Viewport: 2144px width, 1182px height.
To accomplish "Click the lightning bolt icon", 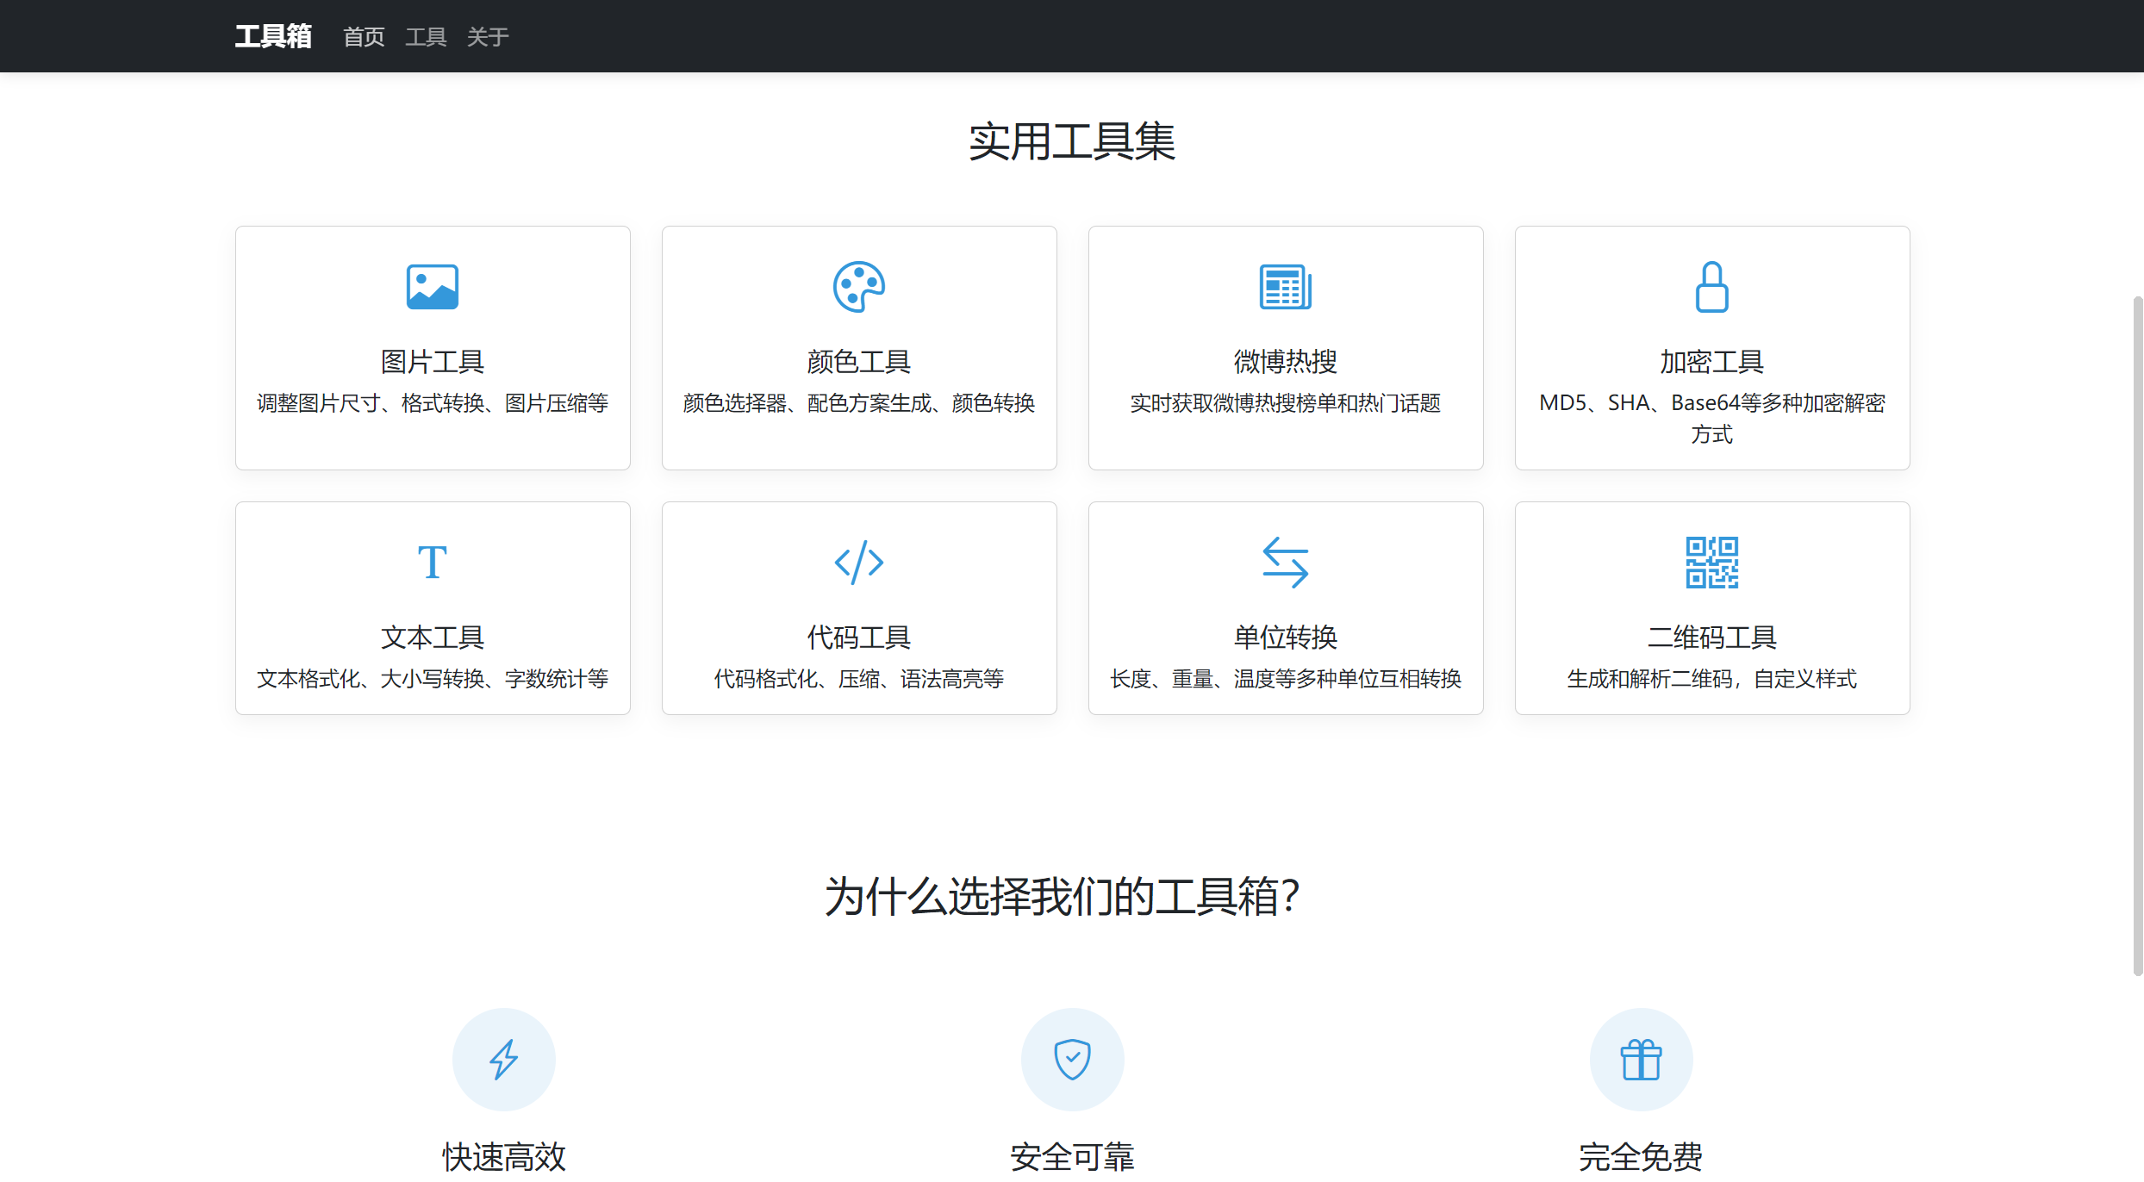I will pyautogui.click(x=503, y=1060).
